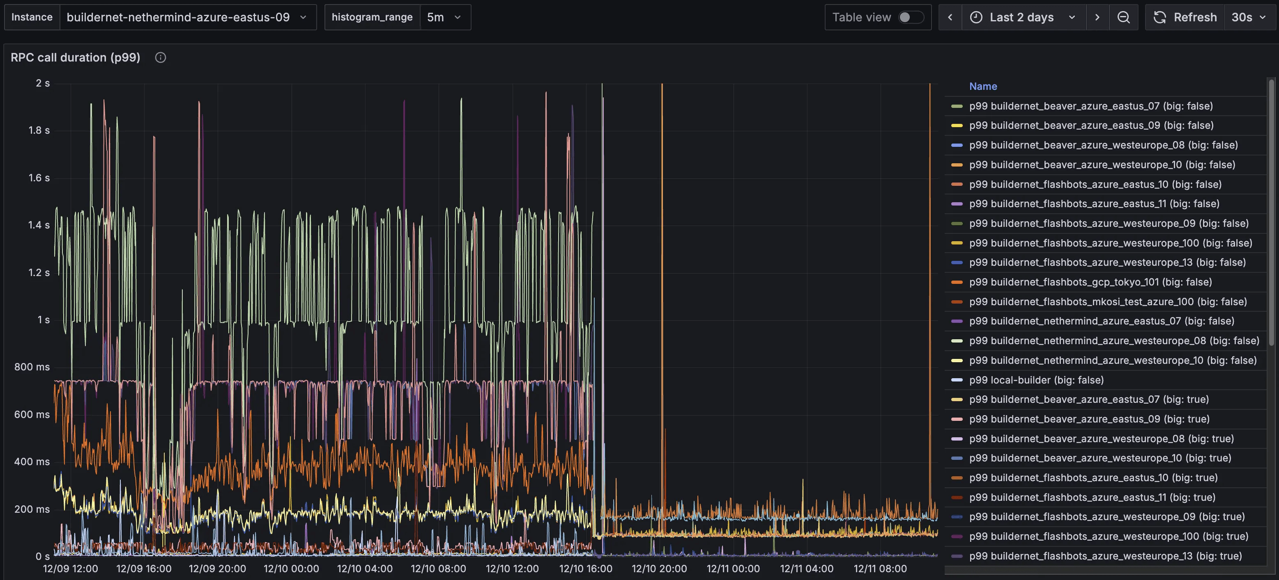Image resolution: width=1279 pixels, height=580 pixels.
Task: Select the zoom out magnifier icon
Action: pyautogui.click(x=1124, y=17)
